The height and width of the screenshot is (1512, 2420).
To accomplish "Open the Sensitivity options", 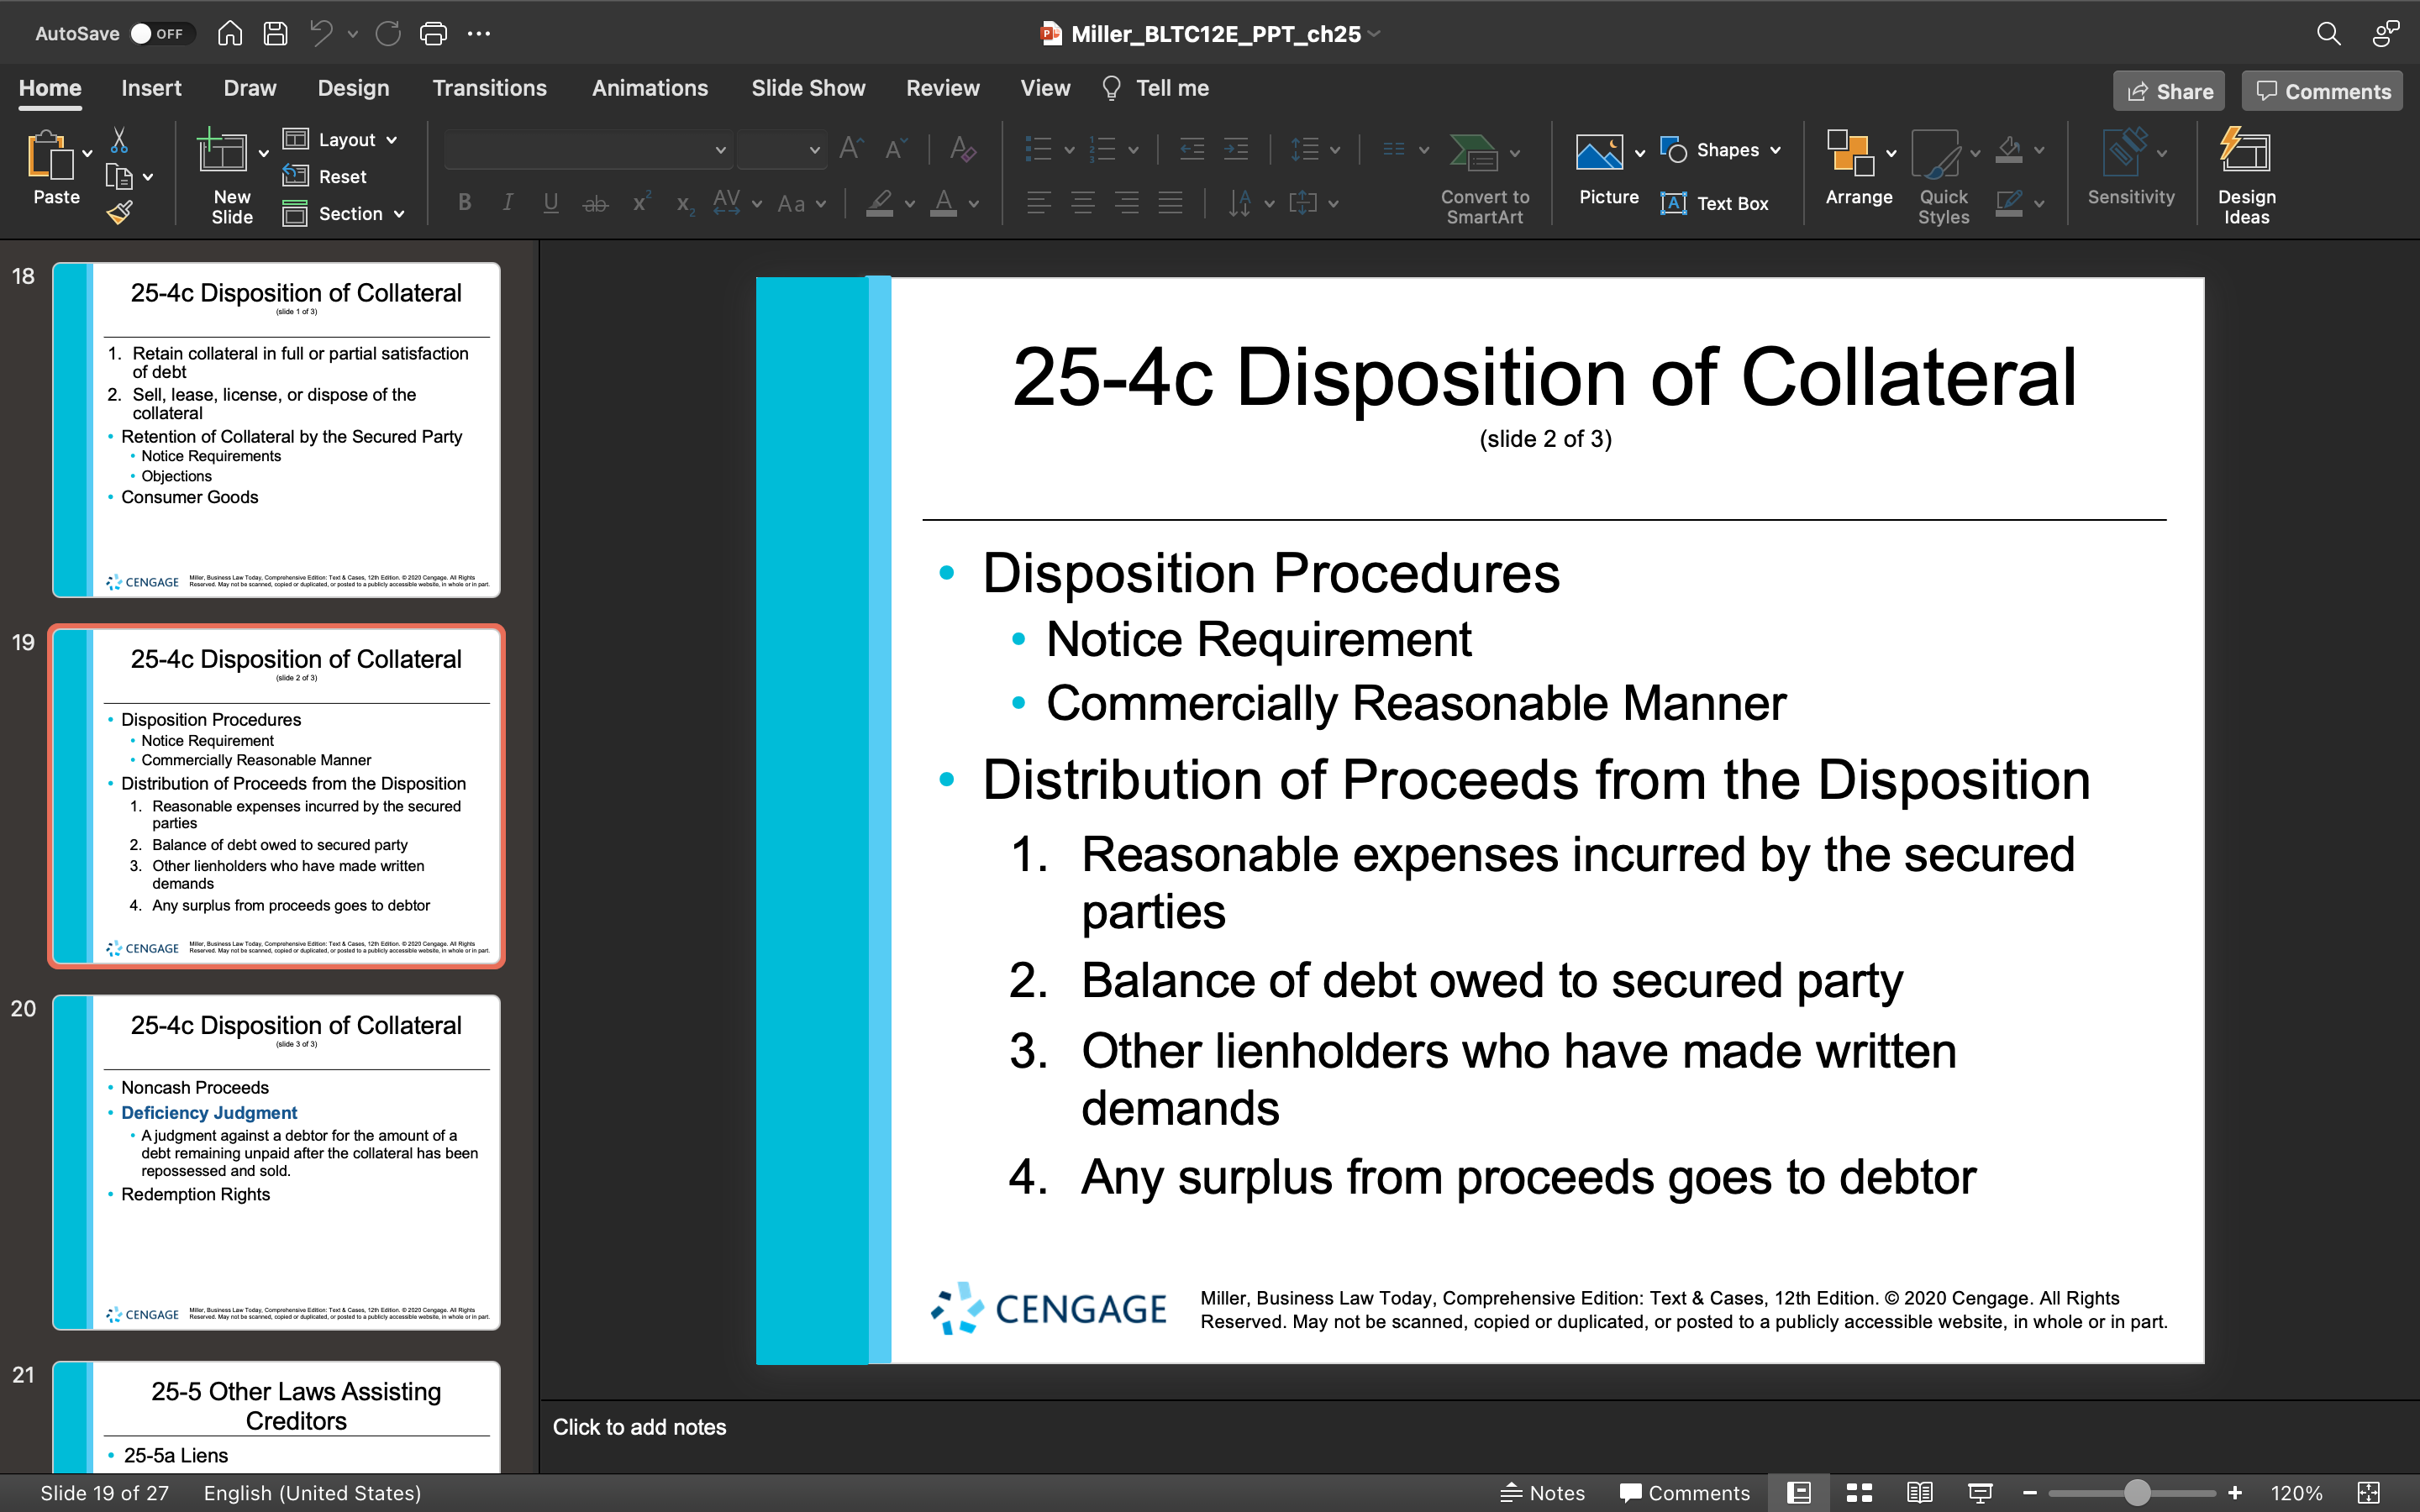I will point(2130,168).
